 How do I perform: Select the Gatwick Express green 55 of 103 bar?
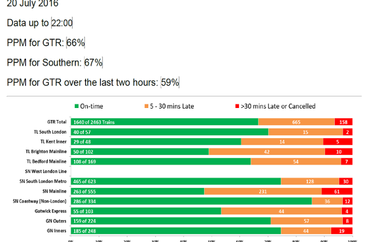pyautogui.click(x=146, y=211)
